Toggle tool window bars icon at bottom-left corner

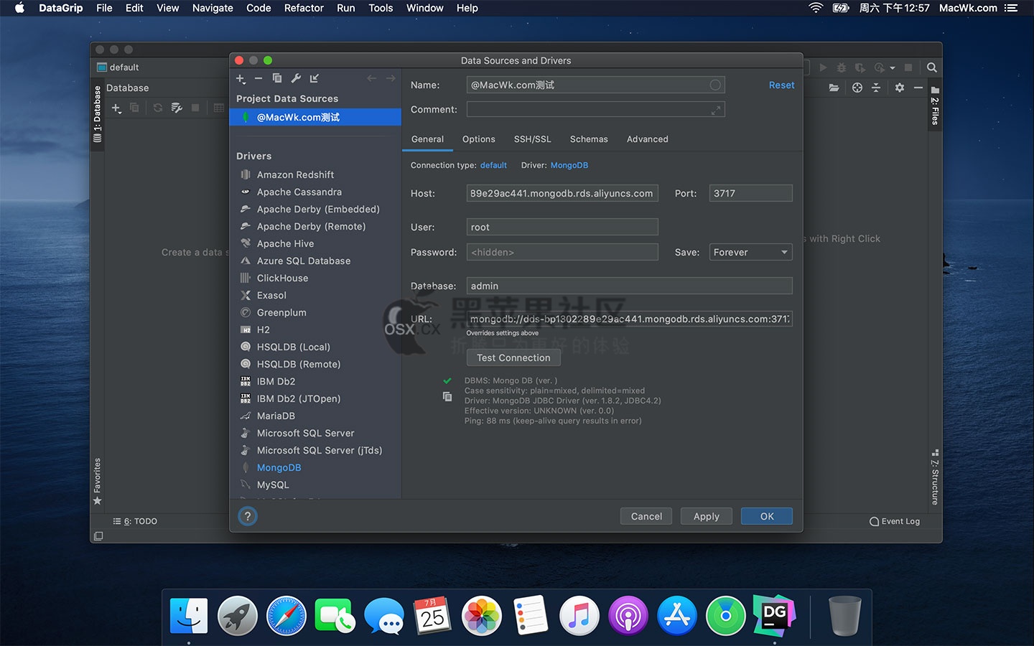click(x=98, y=536)
